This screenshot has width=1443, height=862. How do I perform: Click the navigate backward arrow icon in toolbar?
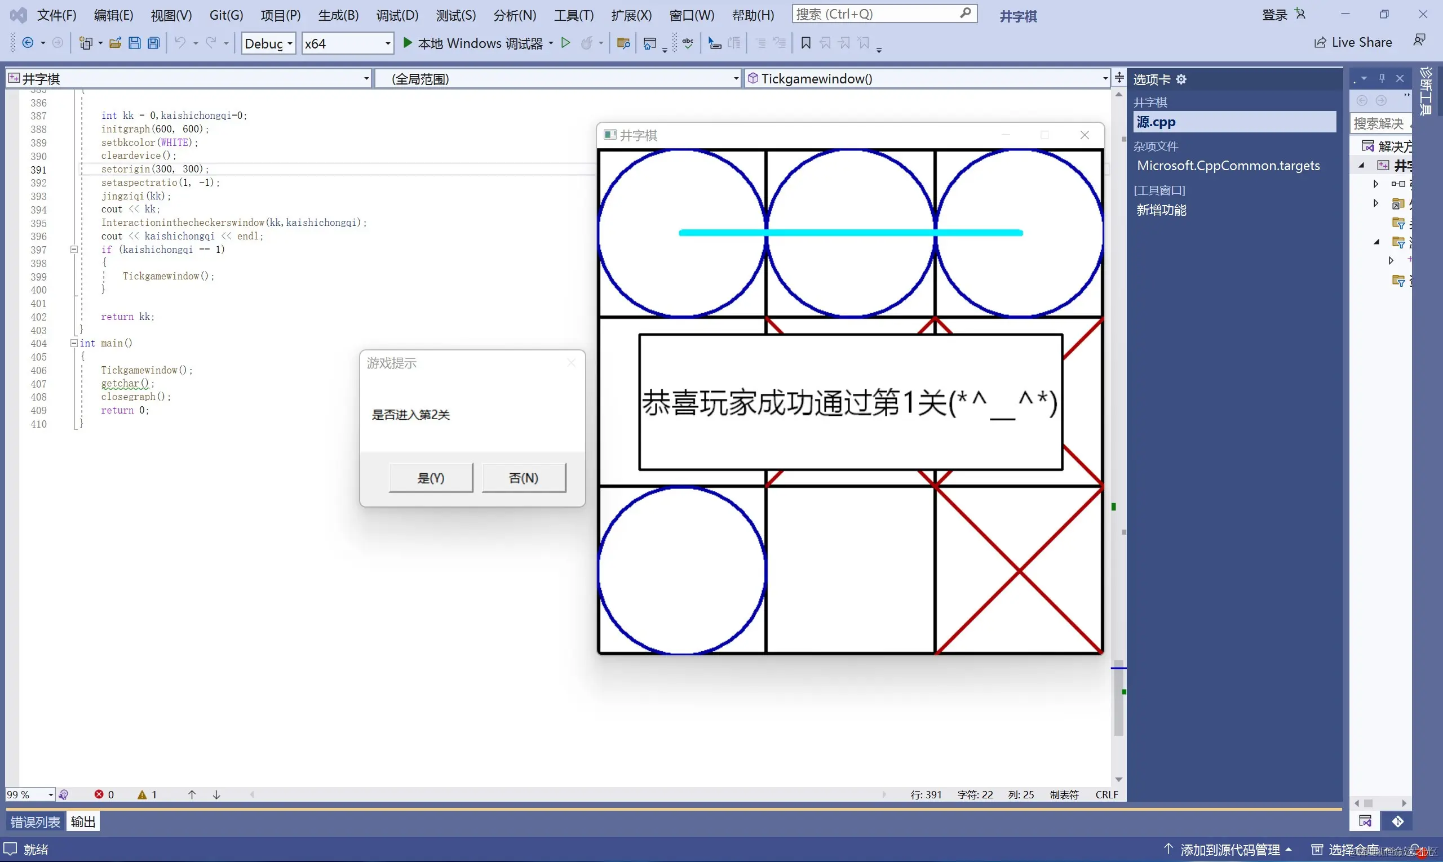click(27, 43)
